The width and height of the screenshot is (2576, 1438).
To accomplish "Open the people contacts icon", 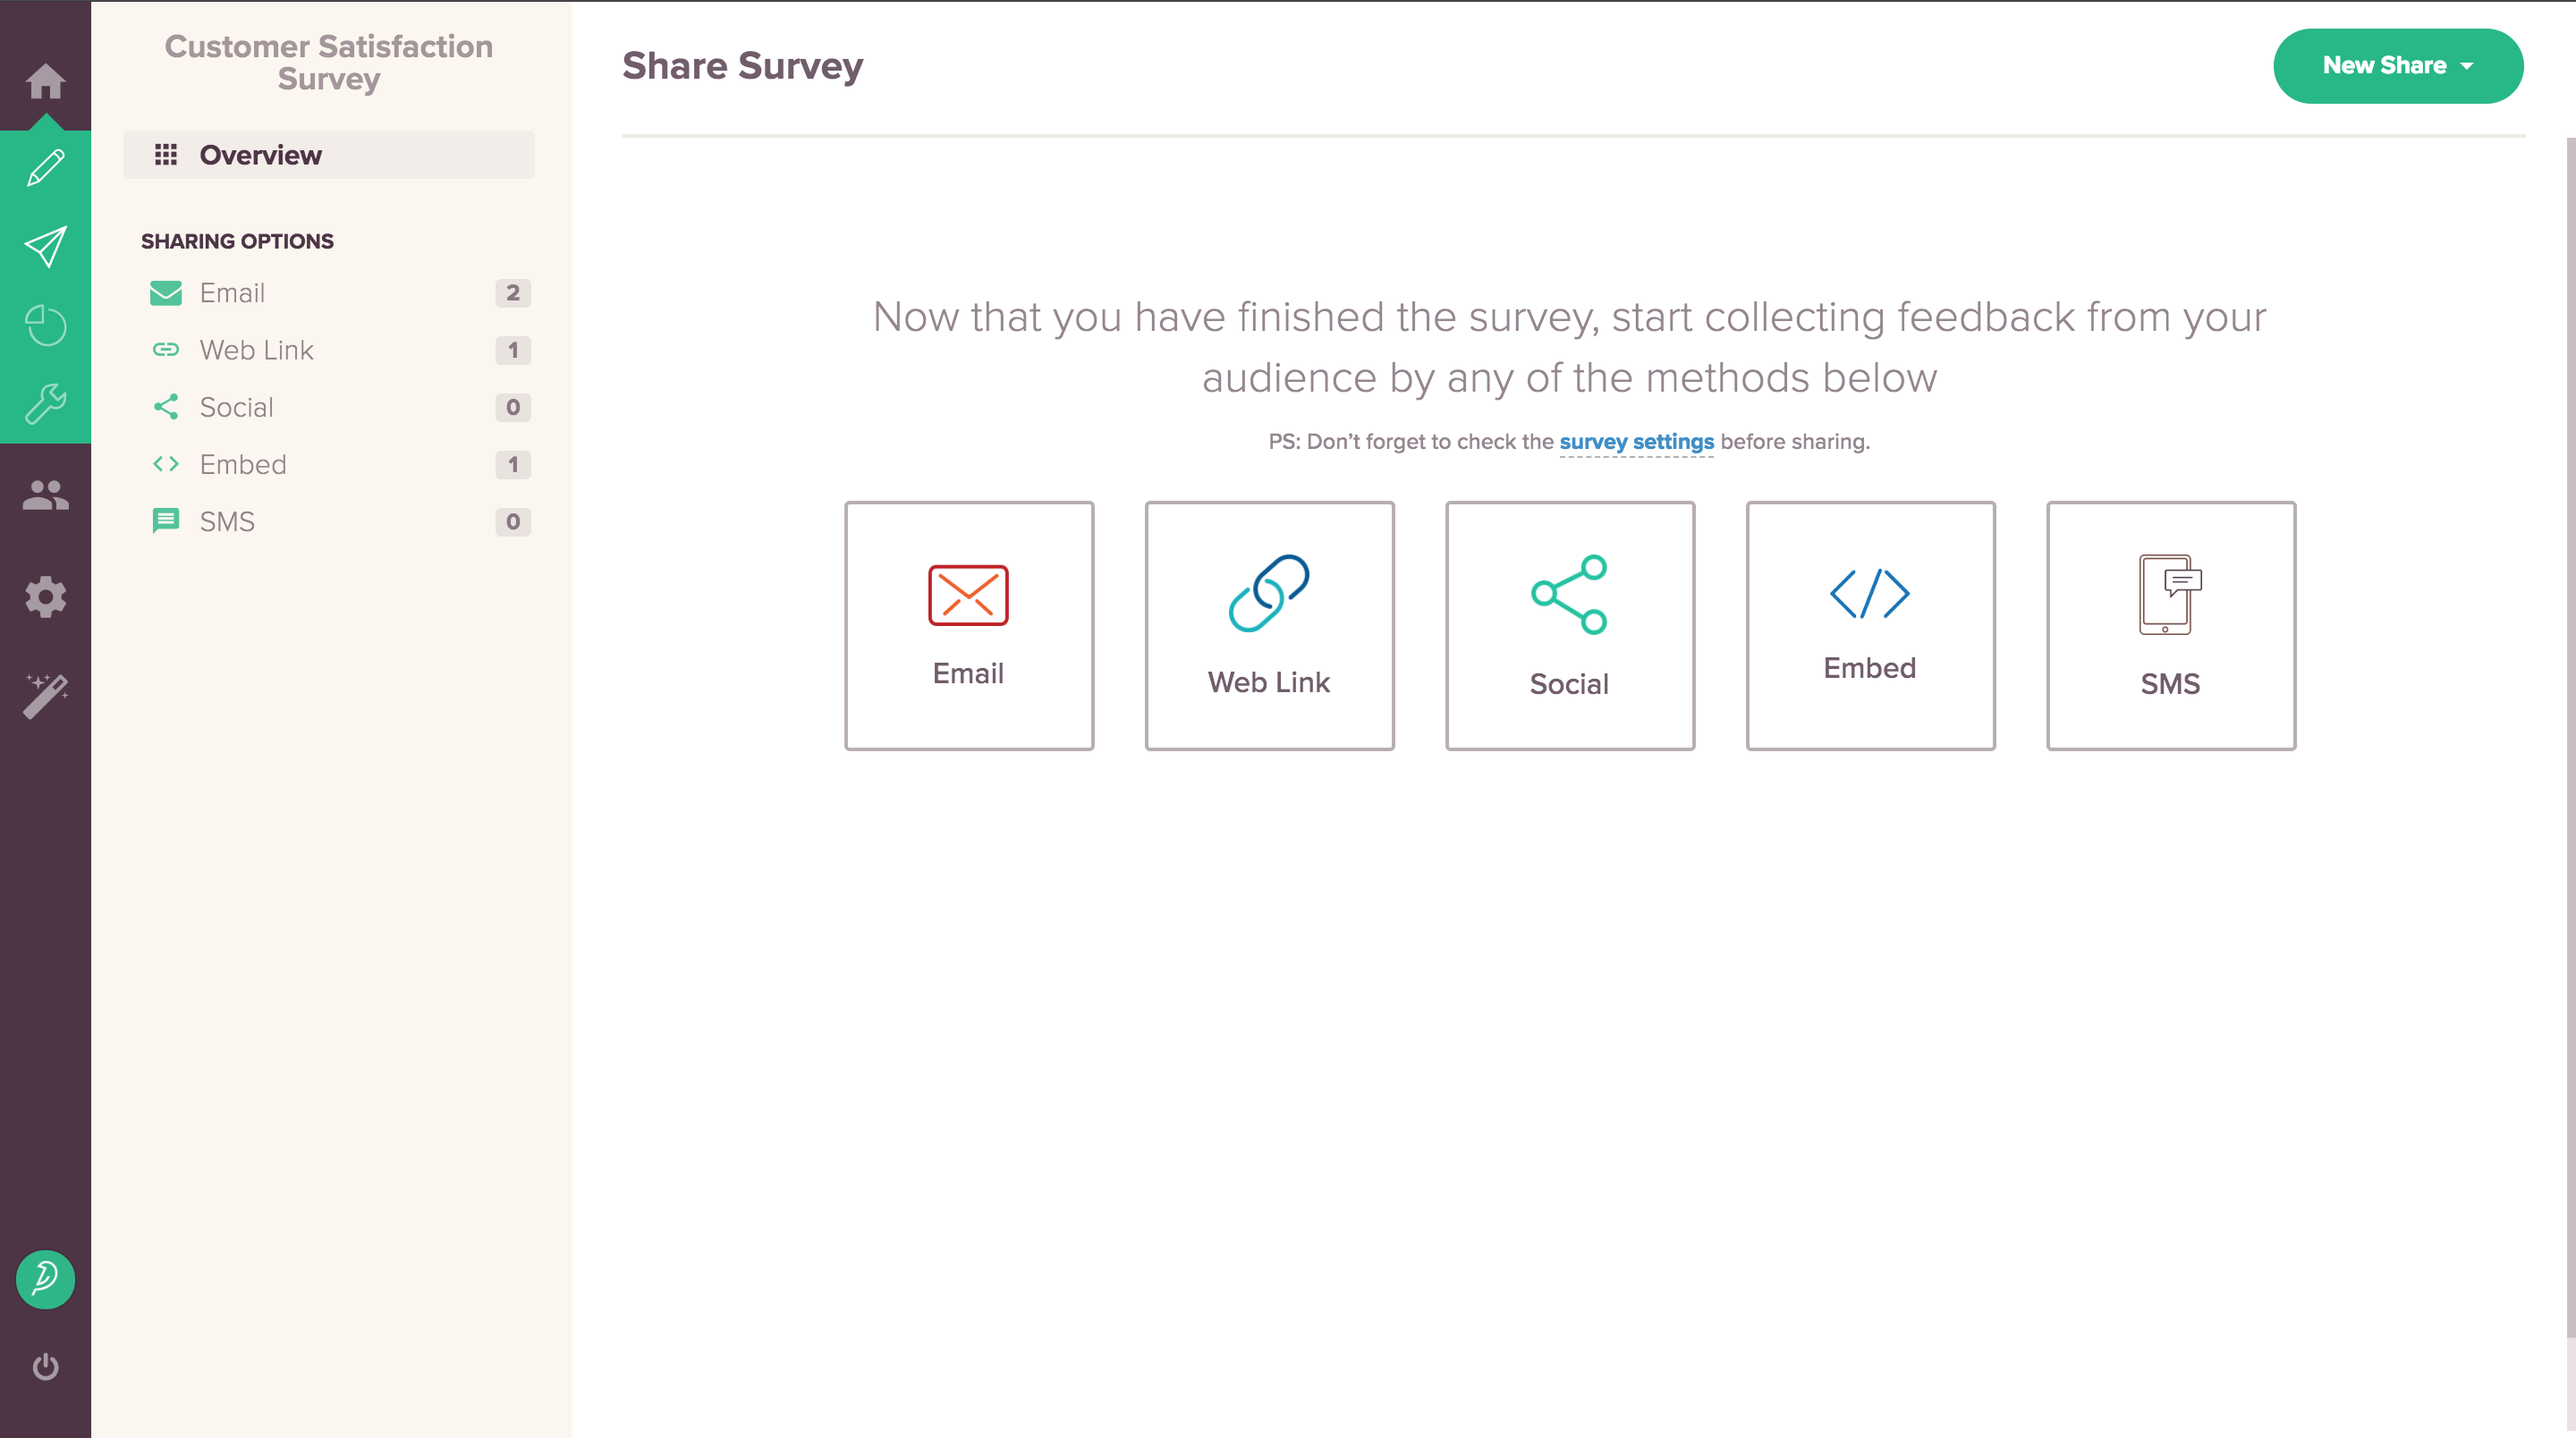I will pos(45,495).
